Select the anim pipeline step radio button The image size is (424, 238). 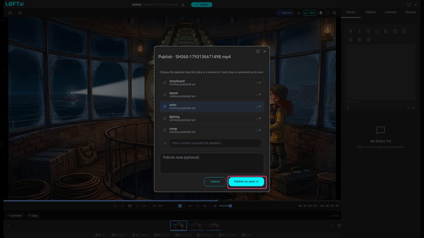tap(165, 106)
